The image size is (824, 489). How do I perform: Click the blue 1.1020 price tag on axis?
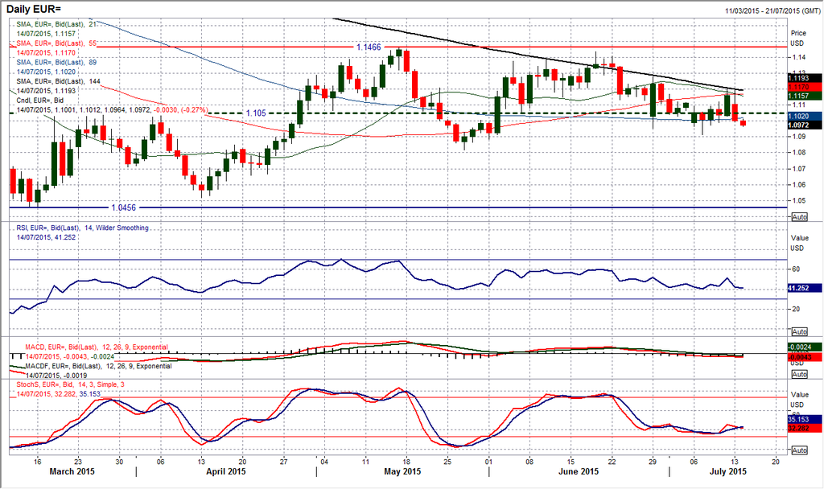click(805, 116)
